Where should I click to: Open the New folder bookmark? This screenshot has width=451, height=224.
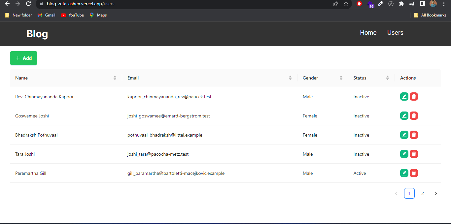pyautogui.click(x=18, y=15)
